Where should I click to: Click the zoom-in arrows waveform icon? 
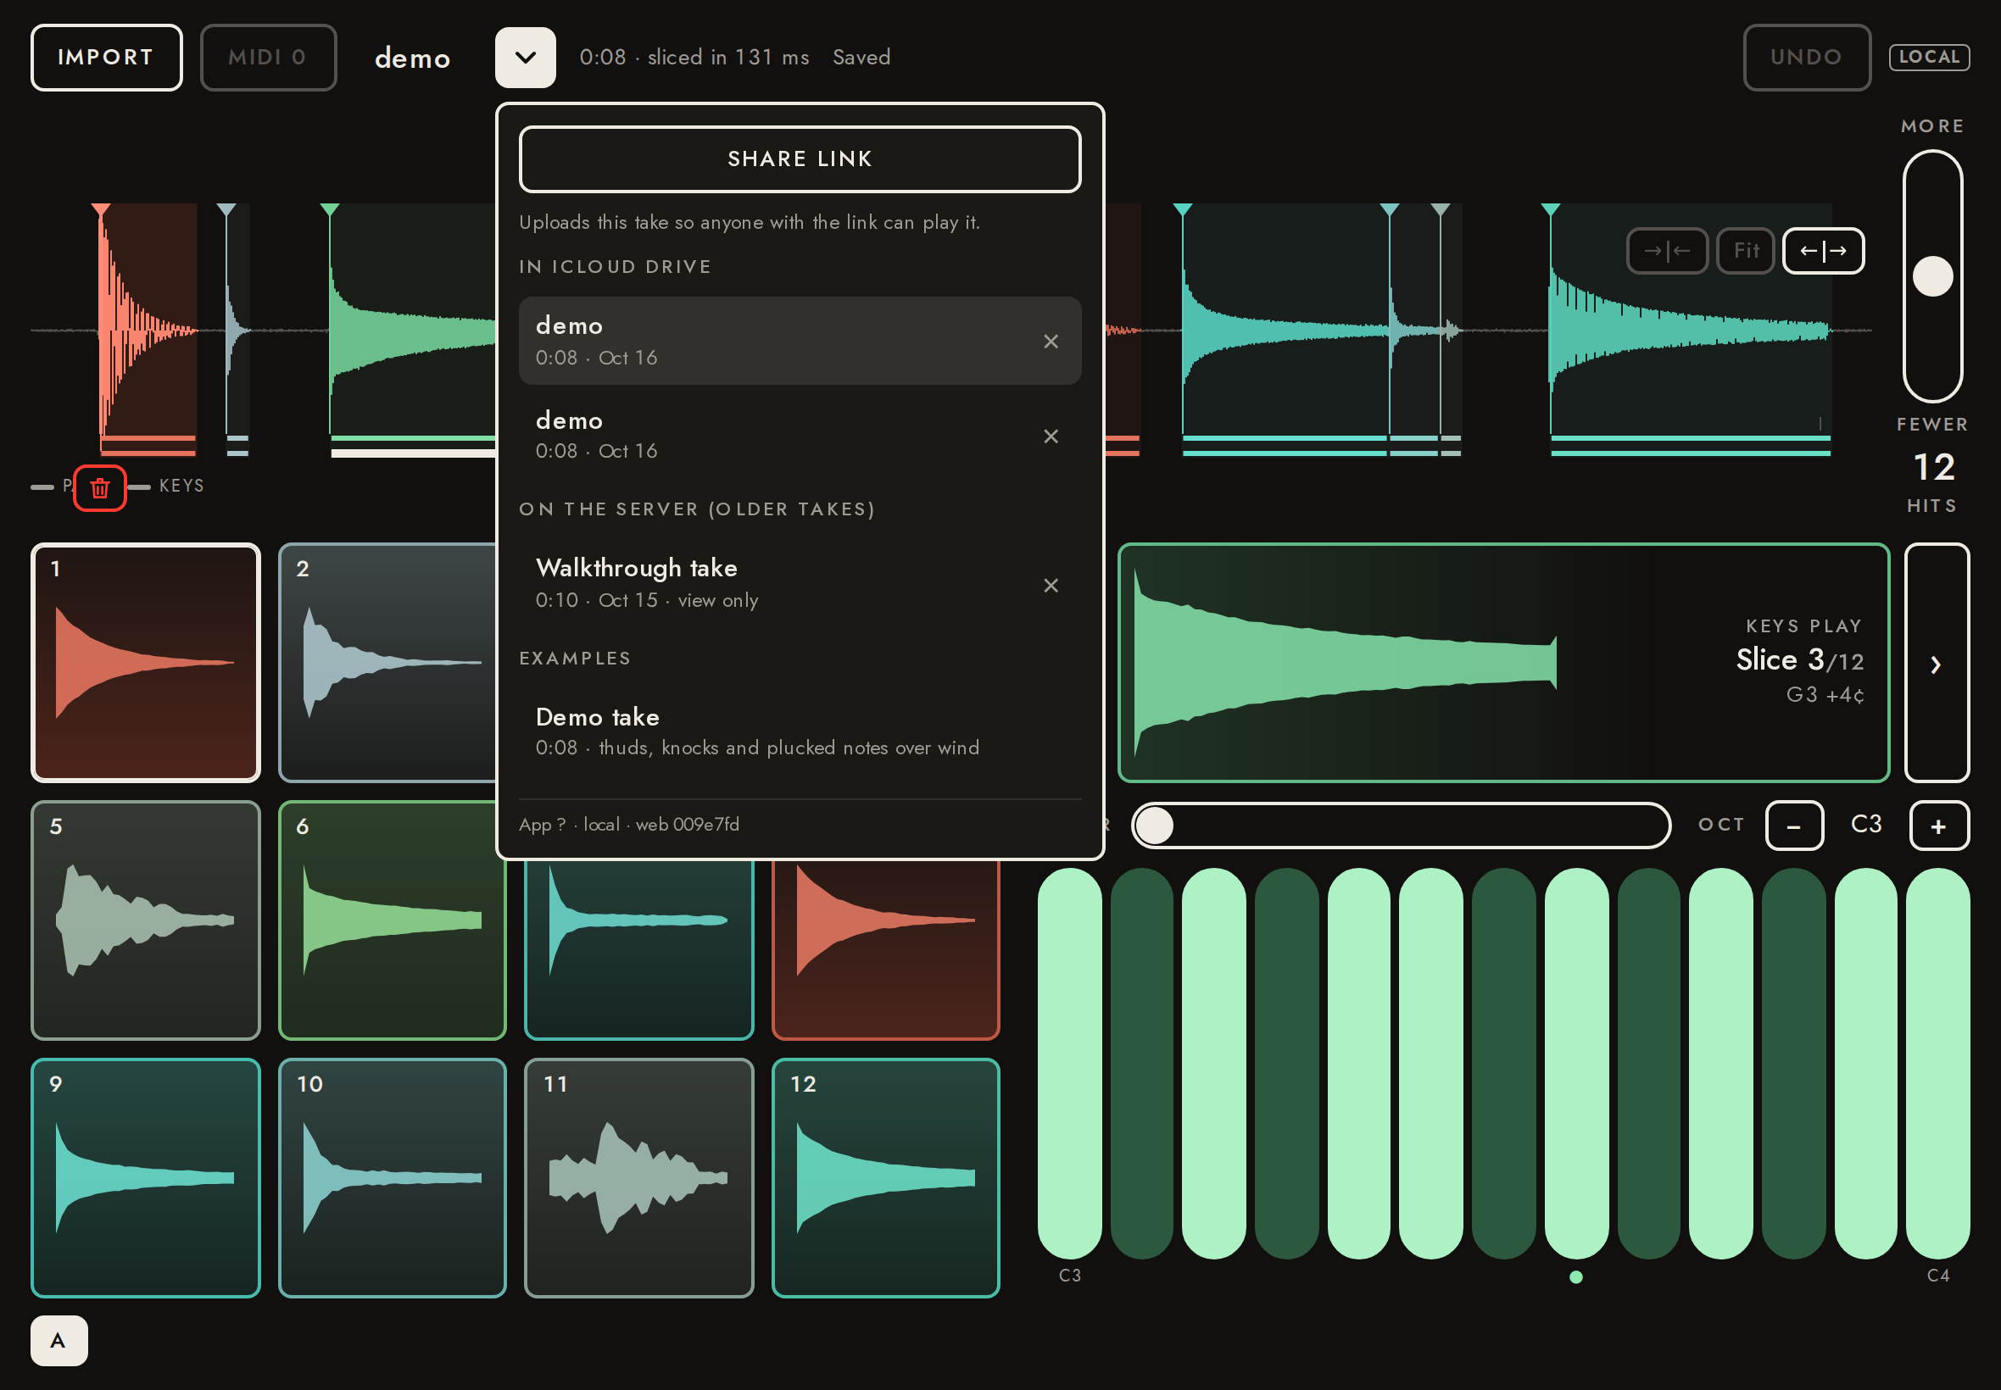tap(1666, 251)
